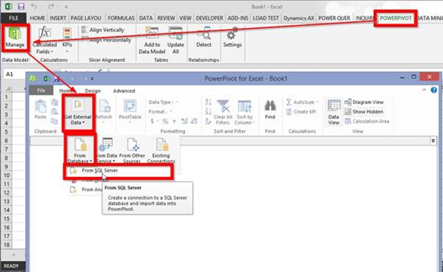Select Align Horizontally for slicers
This screenshot has width=443, height=272.
click(106, 40)
